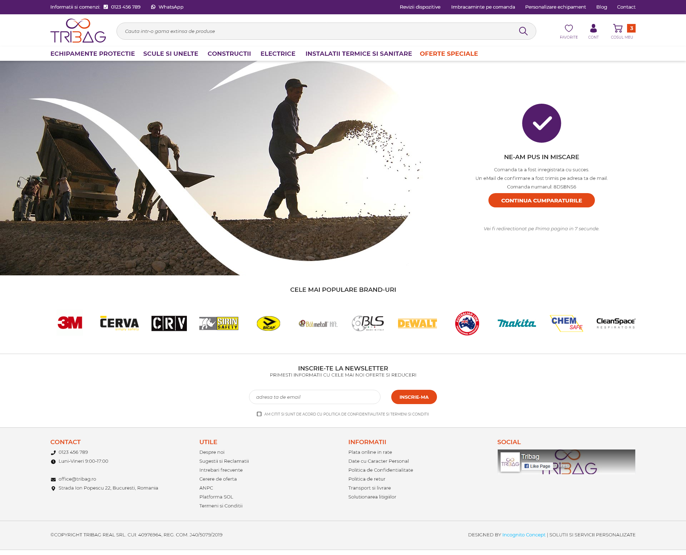
Task: Click the purple checkmark confirmation badge
Action: point(541,123)
